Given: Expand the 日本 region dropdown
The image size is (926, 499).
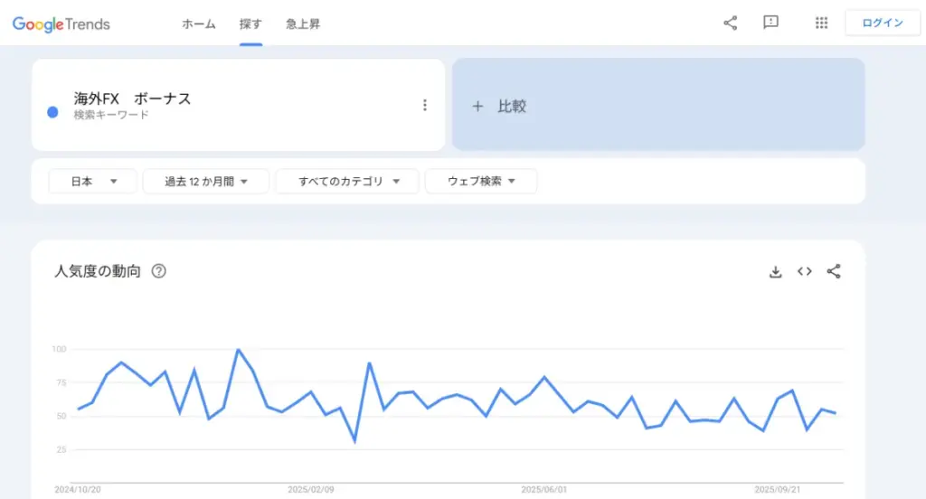Looking at the screenshot, I should pos(93,182).
